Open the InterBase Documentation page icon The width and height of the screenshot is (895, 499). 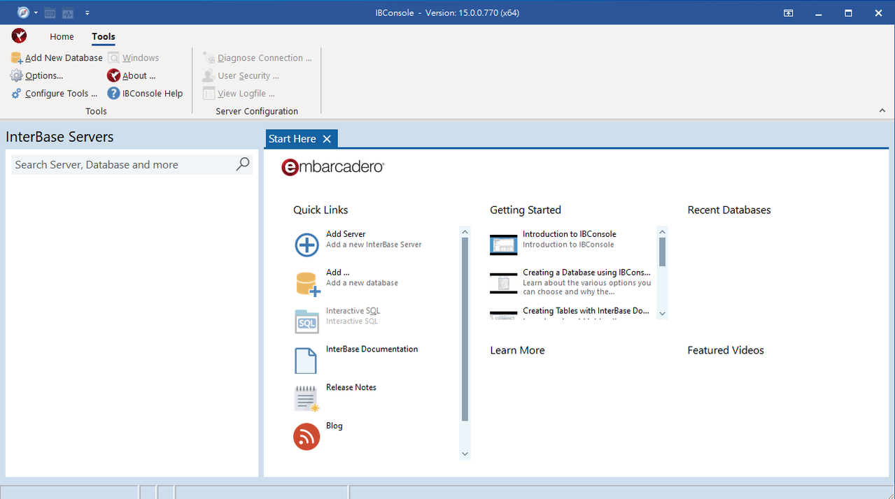tap(306, 361)
